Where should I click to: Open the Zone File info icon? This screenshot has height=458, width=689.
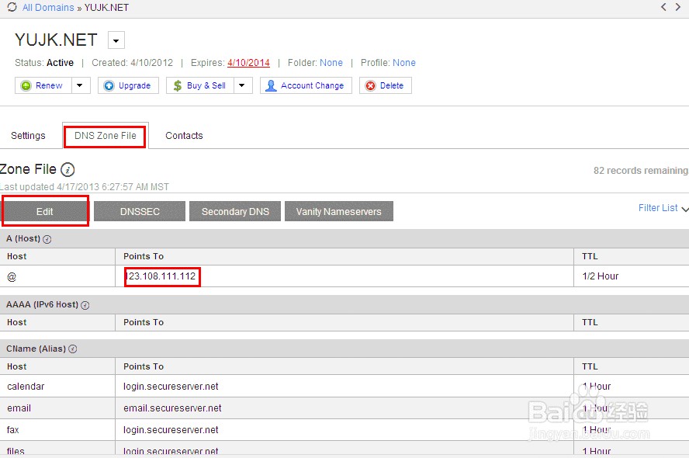(68, 169)
